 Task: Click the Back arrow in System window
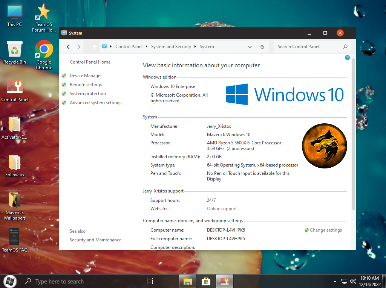click(68, 47)
